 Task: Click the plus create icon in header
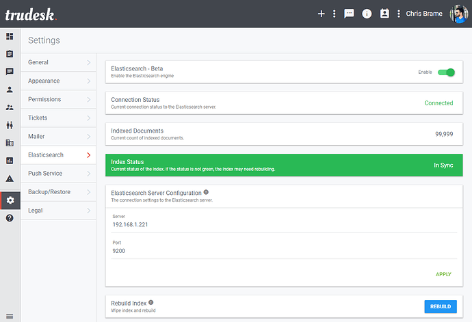tap(322, 14)
